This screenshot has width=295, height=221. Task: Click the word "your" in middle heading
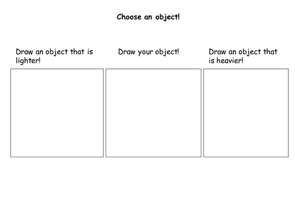[x=145, y=52]
